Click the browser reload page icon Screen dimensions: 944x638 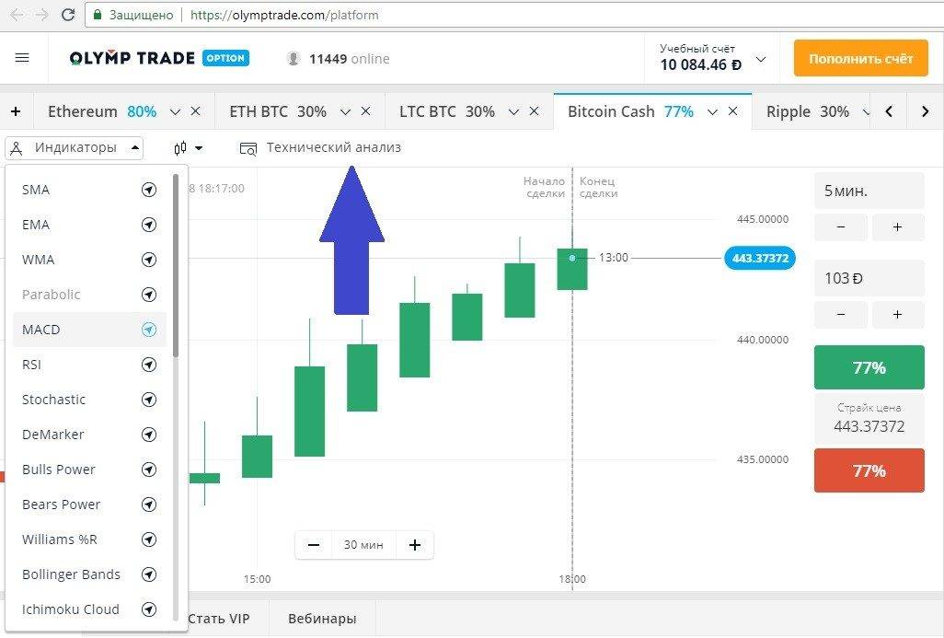(x=68, y=15)
